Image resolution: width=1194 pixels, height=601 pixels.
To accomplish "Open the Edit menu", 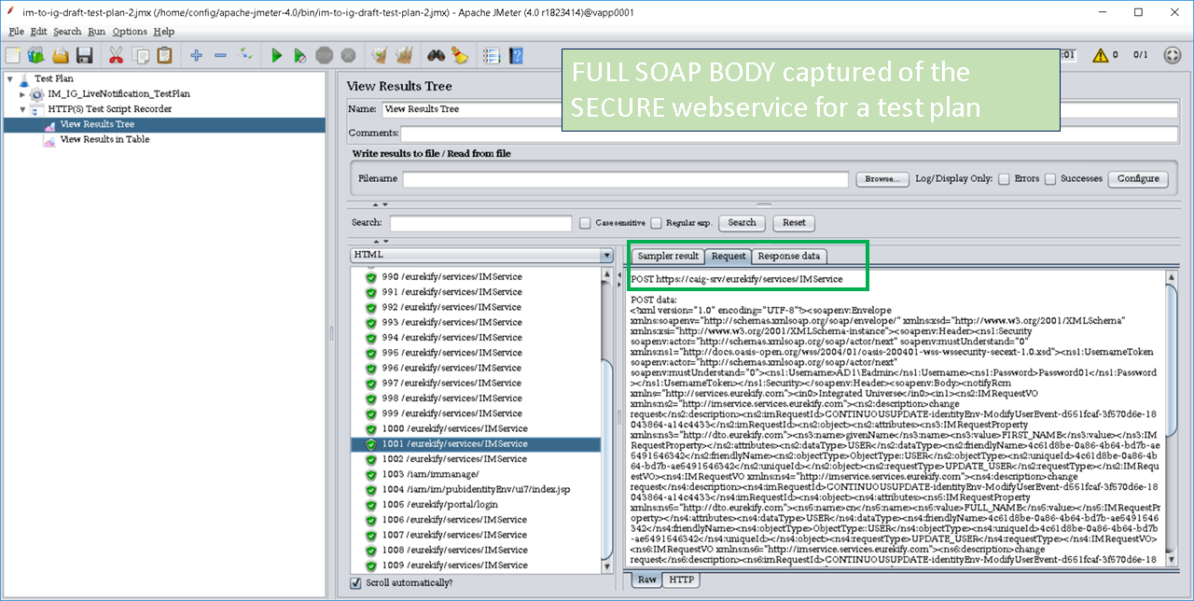I will pos(38,32).
